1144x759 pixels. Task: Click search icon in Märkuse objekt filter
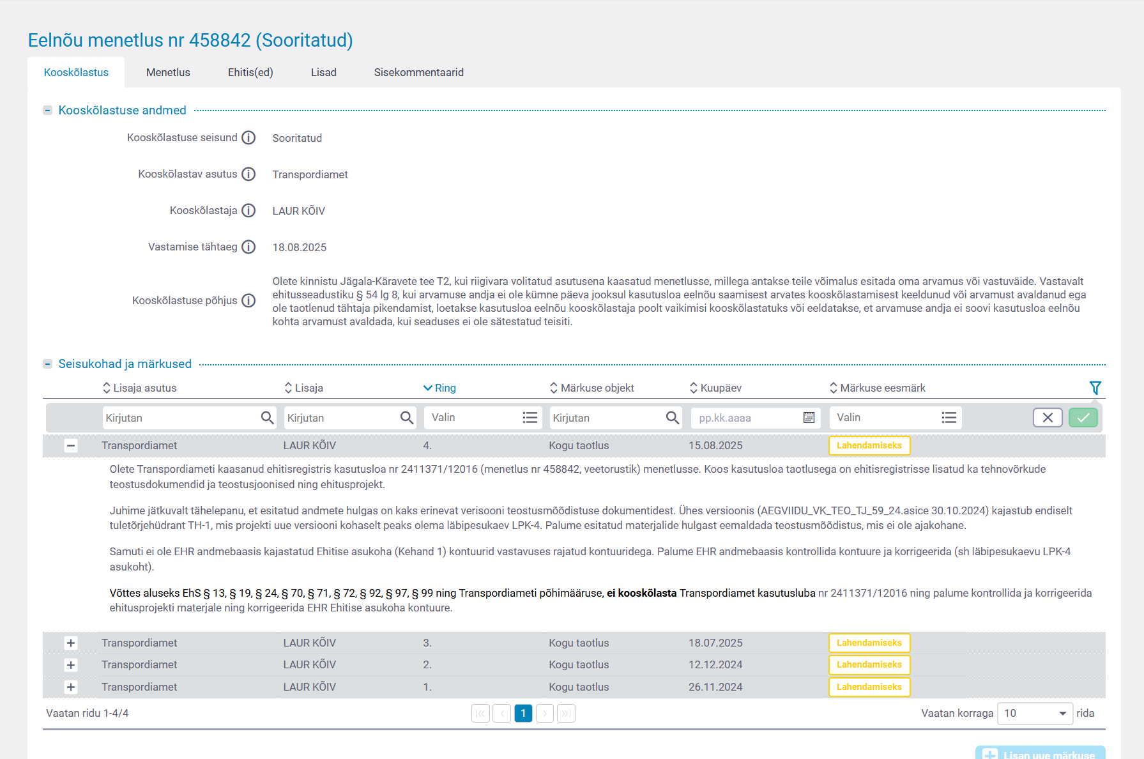coord(672,418)
